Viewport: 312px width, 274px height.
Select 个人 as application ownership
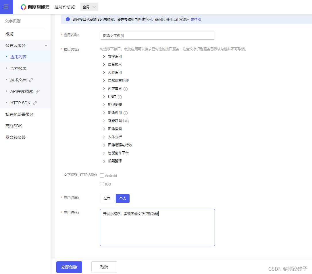[123, 198]
